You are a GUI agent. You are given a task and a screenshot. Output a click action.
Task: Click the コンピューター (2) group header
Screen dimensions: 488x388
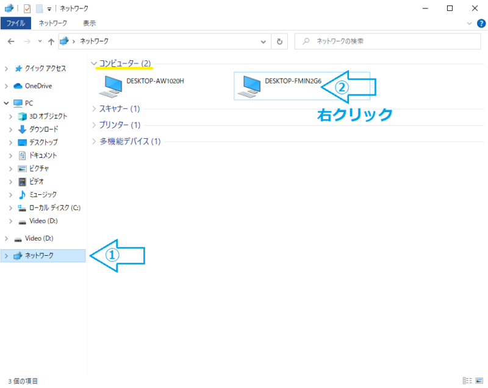coord(125,63)
